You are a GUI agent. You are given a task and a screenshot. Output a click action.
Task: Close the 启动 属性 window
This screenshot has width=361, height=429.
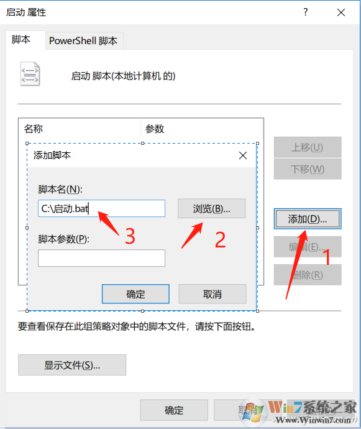tap(340, 12)
